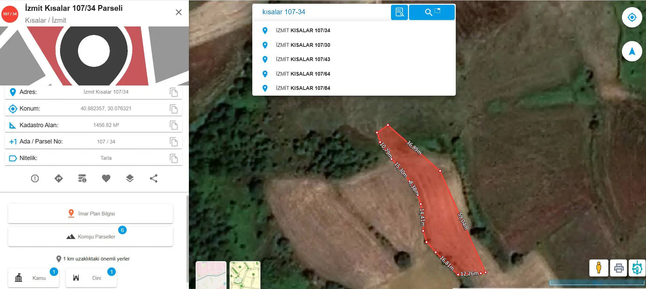Select İZMİT KISALAR 107/84 search result
This screenshot has height=289, width=646.
pos(354,88)
